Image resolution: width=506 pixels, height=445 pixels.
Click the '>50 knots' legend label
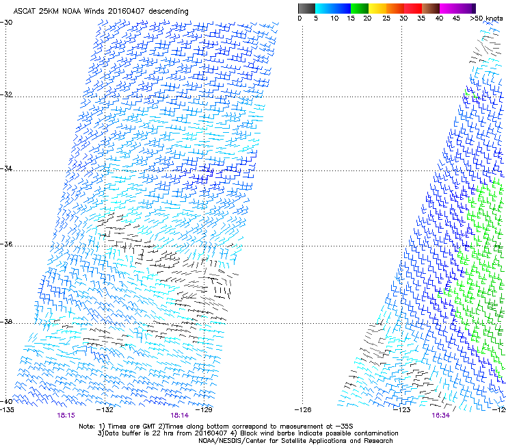pyautogui.click(x=486, y=18)
